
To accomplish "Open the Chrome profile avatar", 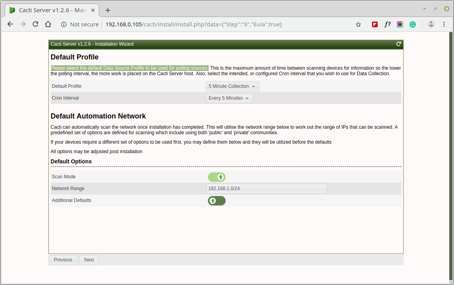I will [431, 24].
